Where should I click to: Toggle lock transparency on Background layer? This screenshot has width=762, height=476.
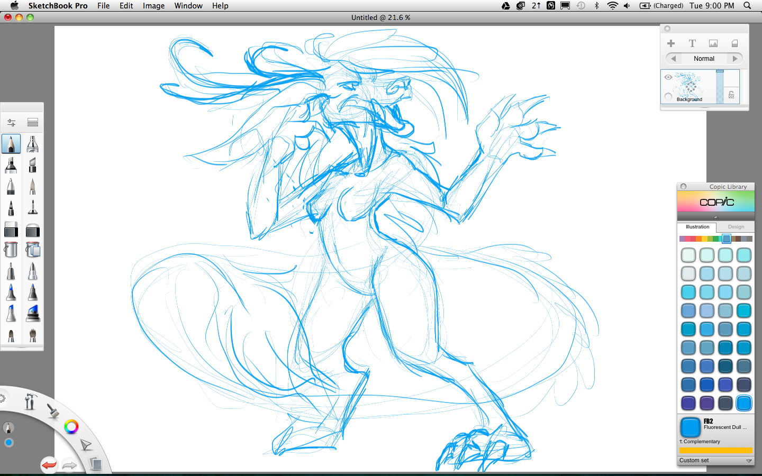coord(731,95)
